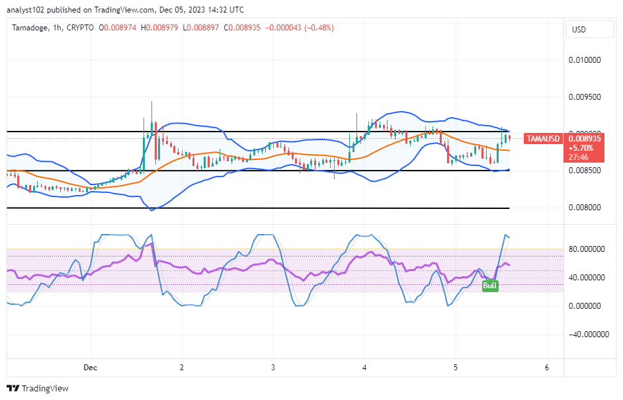This screenshot has width=623, height=400.
Task: Click the 0.009500 price axis label
Action: (x=585, y=97)
